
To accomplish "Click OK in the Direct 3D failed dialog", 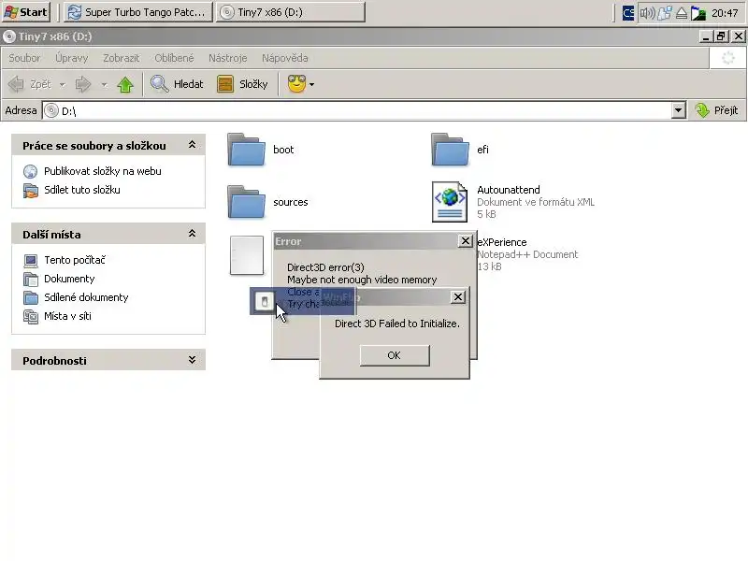I will [395, 355].
